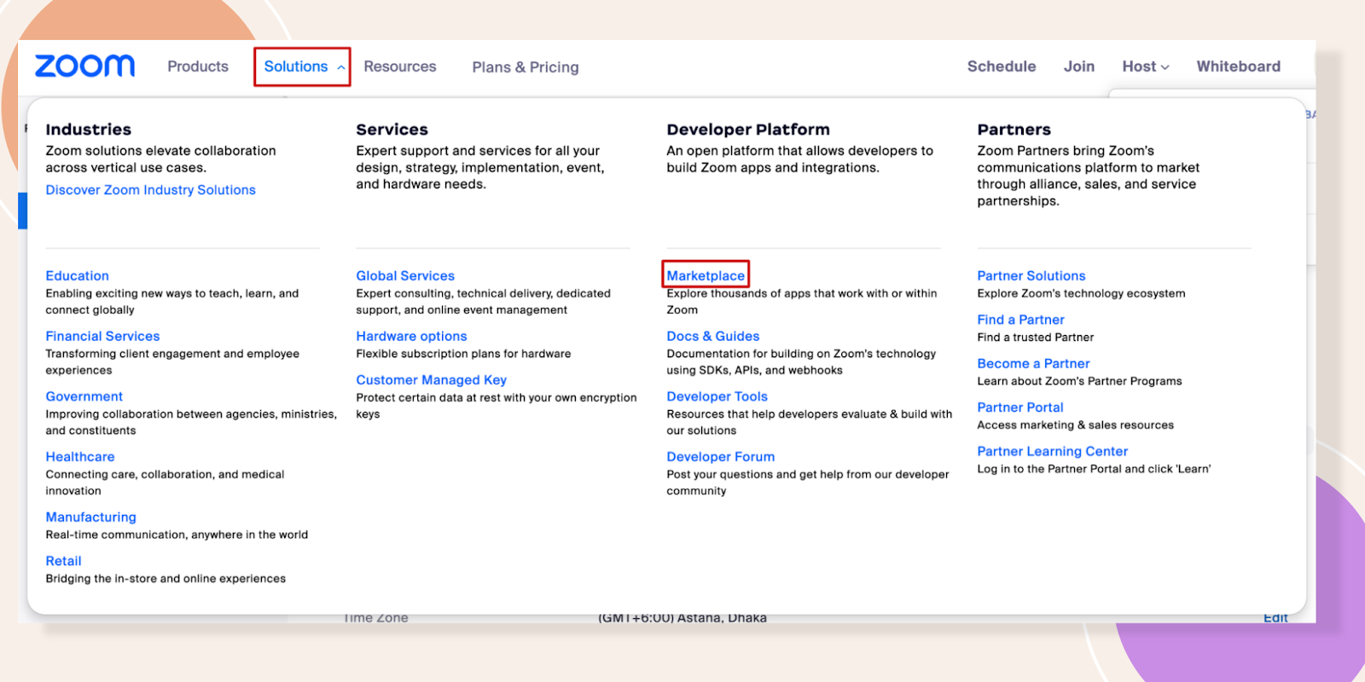Screen dimensions: 1365x682
Task: Click 'Real-time communication, anywhere in the world'
Action: tap(177, 535)
